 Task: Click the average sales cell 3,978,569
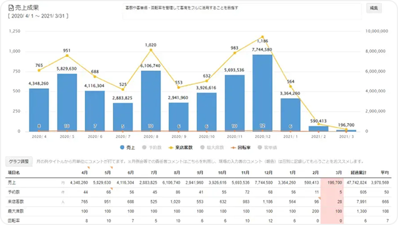point(380,183)
